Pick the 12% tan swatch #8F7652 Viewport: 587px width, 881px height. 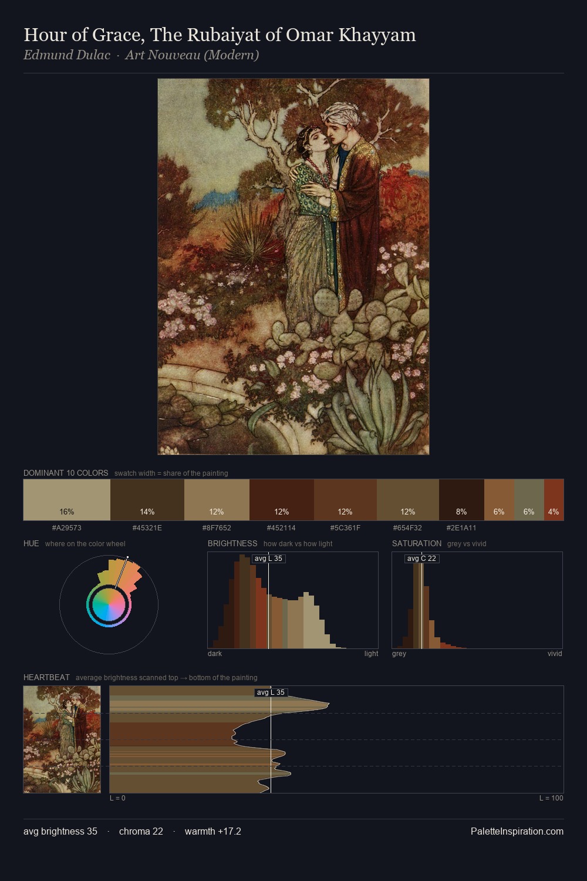point(217,500)
